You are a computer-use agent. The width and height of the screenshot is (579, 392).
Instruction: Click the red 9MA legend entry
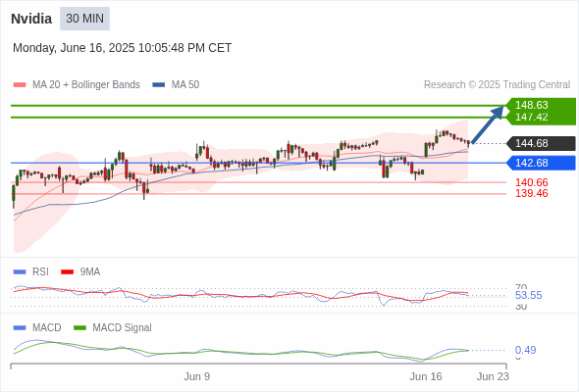pyautogui.click(x=80, y=272)
